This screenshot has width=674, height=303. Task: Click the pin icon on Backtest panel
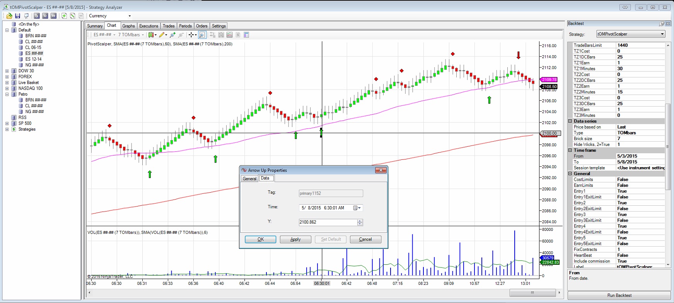(x=662, y=24)
